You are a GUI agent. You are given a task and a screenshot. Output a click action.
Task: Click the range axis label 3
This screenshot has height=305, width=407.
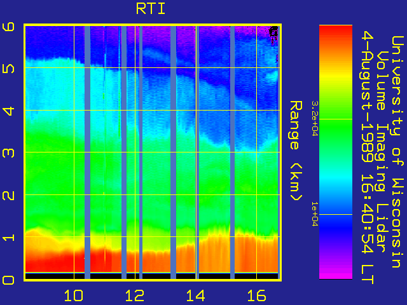pyautogui.click(x=8, y=152)
